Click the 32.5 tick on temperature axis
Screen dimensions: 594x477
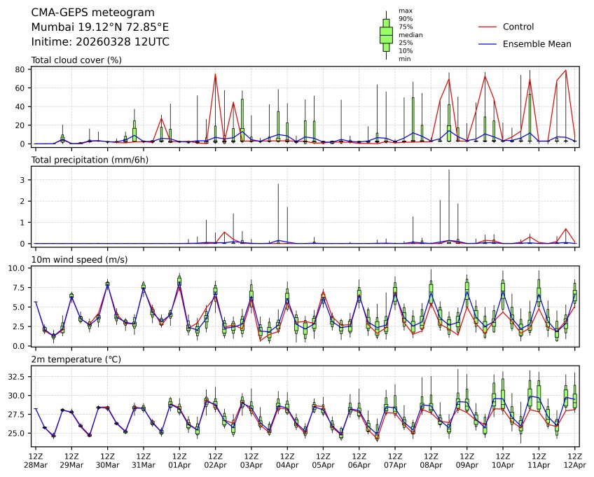16,376
